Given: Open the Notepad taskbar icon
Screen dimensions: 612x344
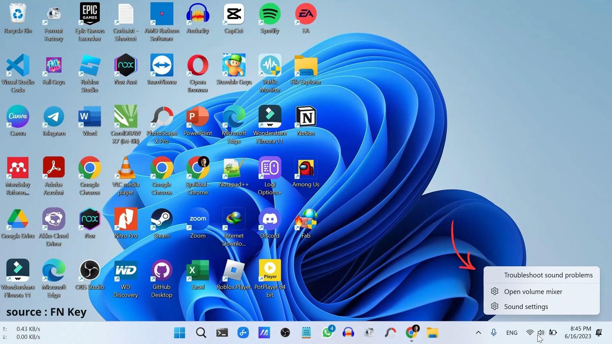Looking at the screenshot, I should click(306, 333).
